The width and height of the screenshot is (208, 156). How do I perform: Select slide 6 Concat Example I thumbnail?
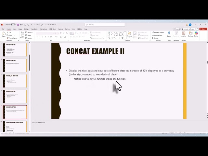pyautogui.click(x=15, y=65)
